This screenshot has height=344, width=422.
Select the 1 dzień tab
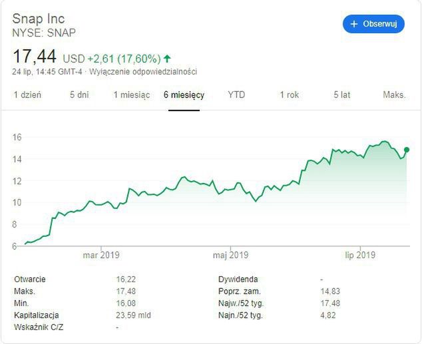pyautogui.click(x=27, y=95)
